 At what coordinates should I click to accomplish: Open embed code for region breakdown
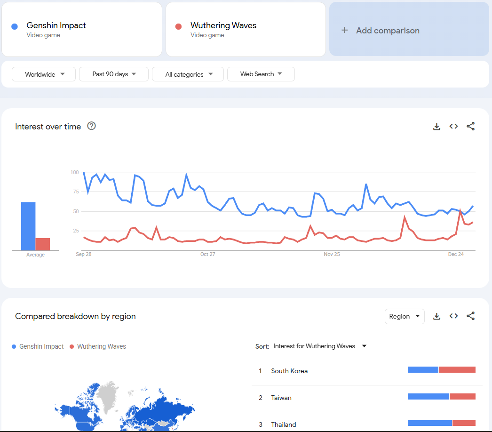(453, 316)
